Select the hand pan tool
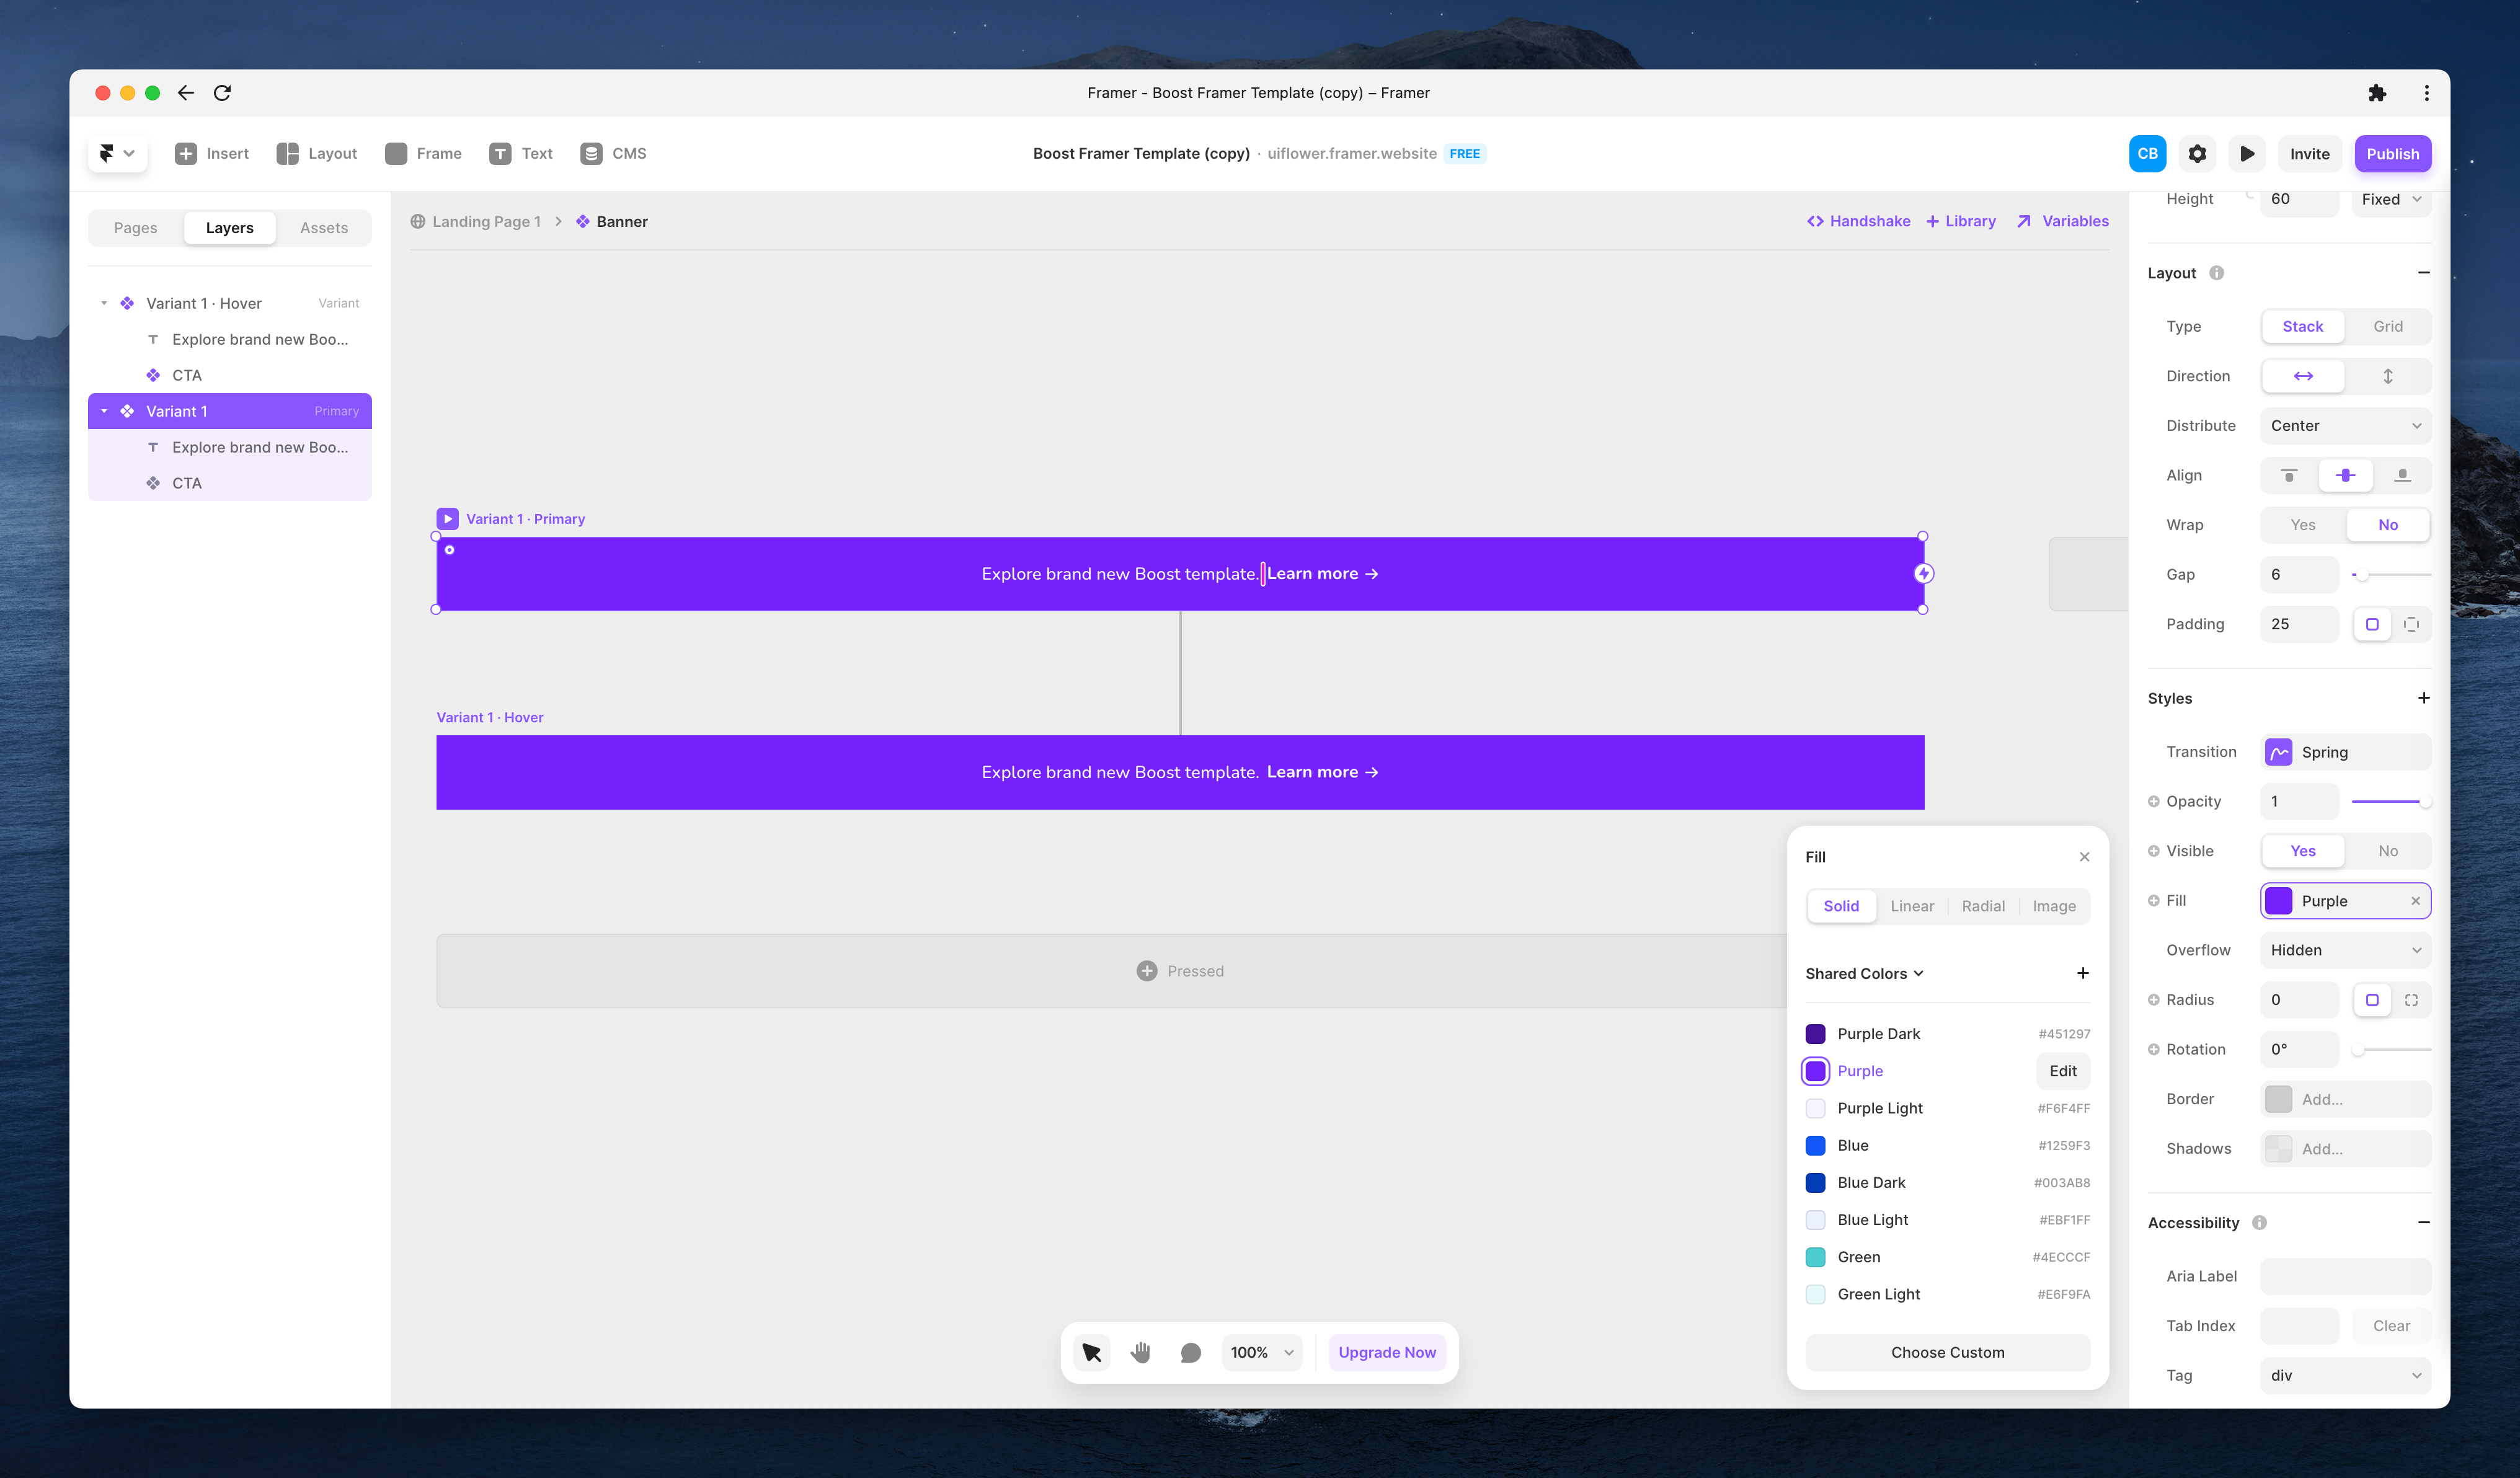 coord(1141,1353)
